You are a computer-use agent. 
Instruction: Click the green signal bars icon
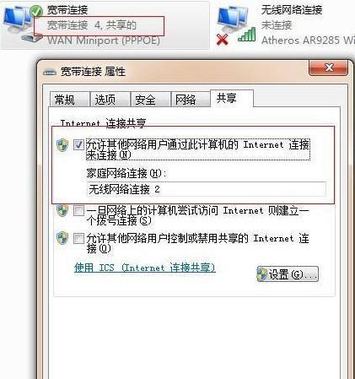coord(247,35)
